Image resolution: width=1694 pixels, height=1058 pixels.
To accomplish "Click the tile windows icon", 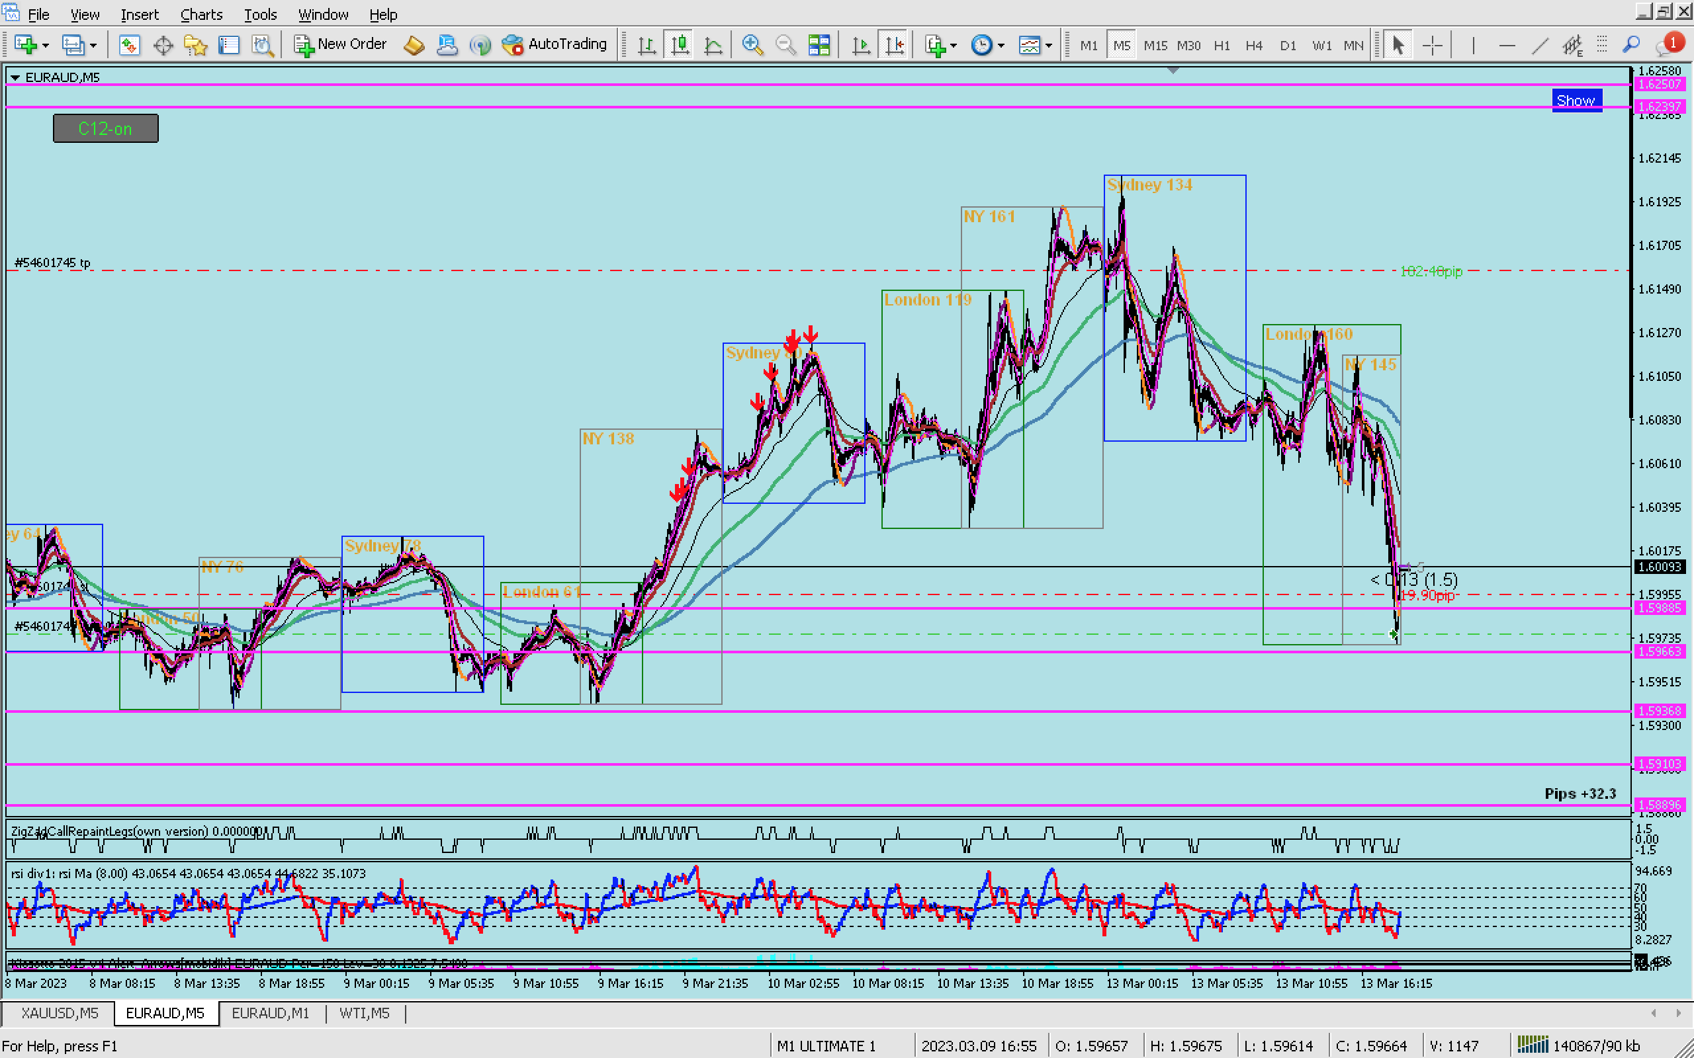I will tap(819, 46).
